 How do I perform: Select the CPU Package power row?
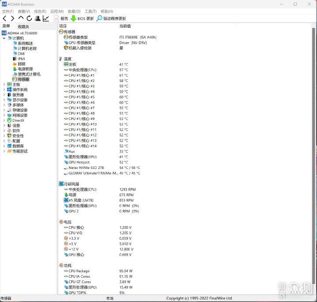point(185,271)
